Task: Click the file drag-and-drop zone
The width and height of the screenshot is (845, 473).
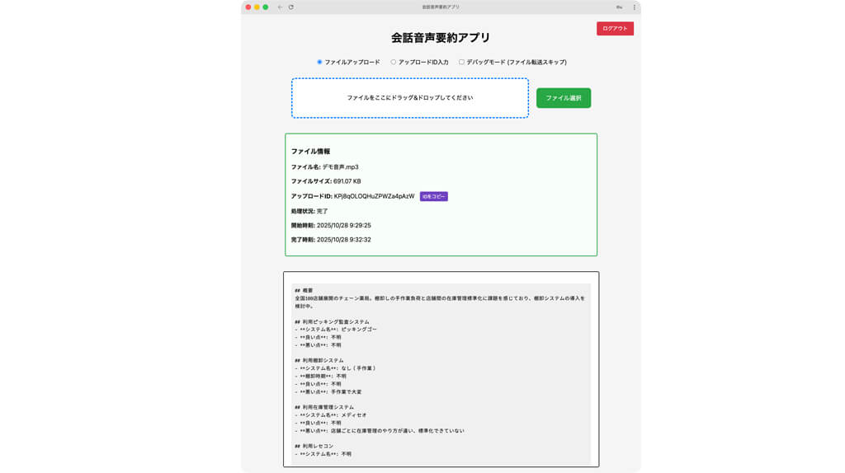Action: [410, 98]
